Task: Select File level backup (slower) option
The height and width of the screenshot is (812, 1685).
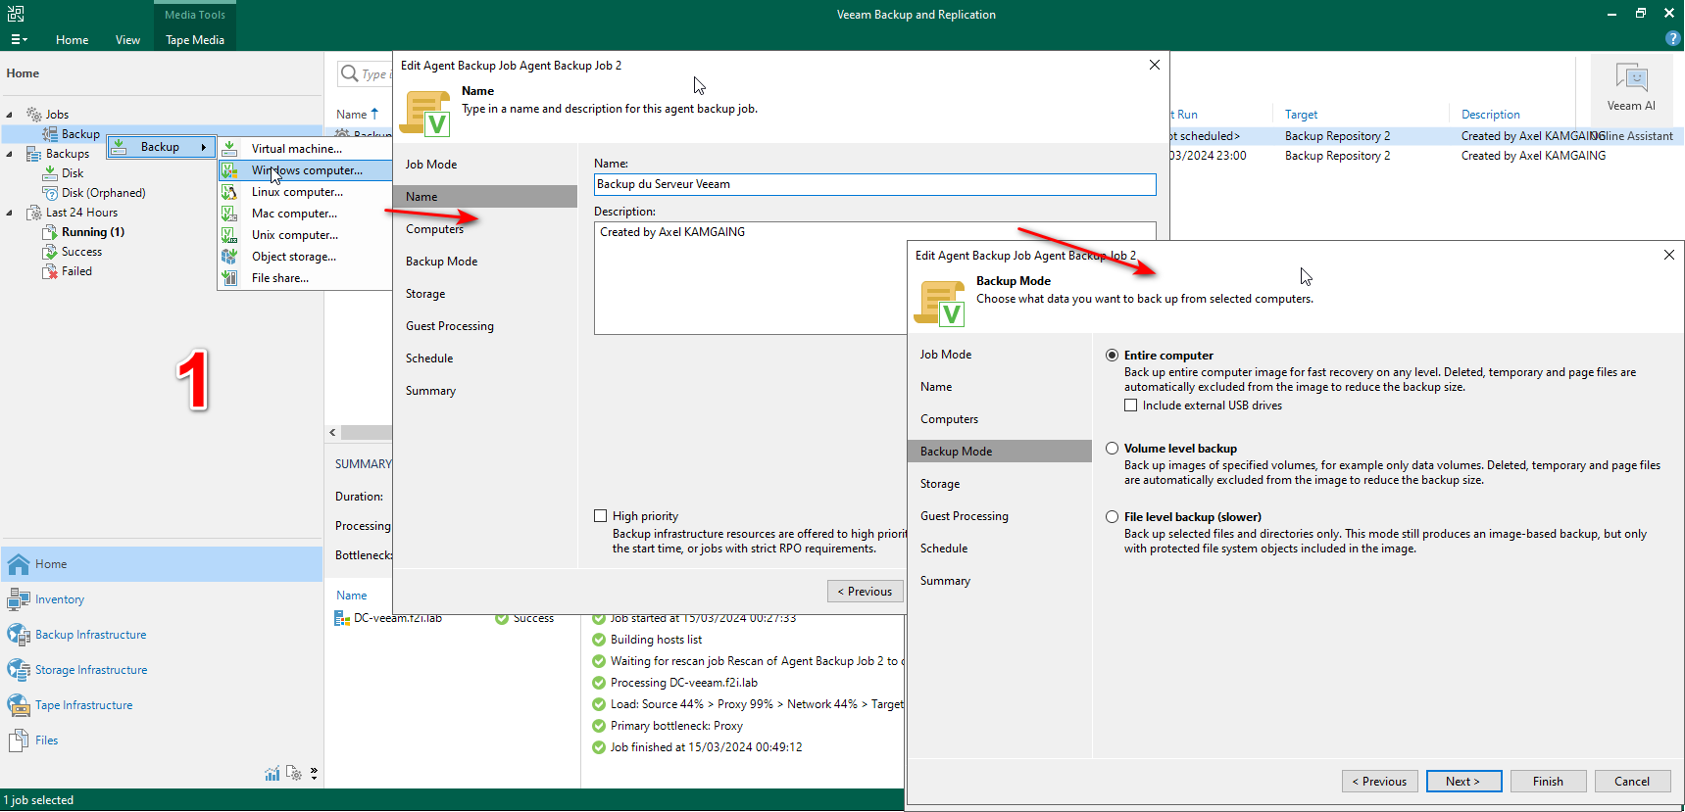Action: (1112, 517)
